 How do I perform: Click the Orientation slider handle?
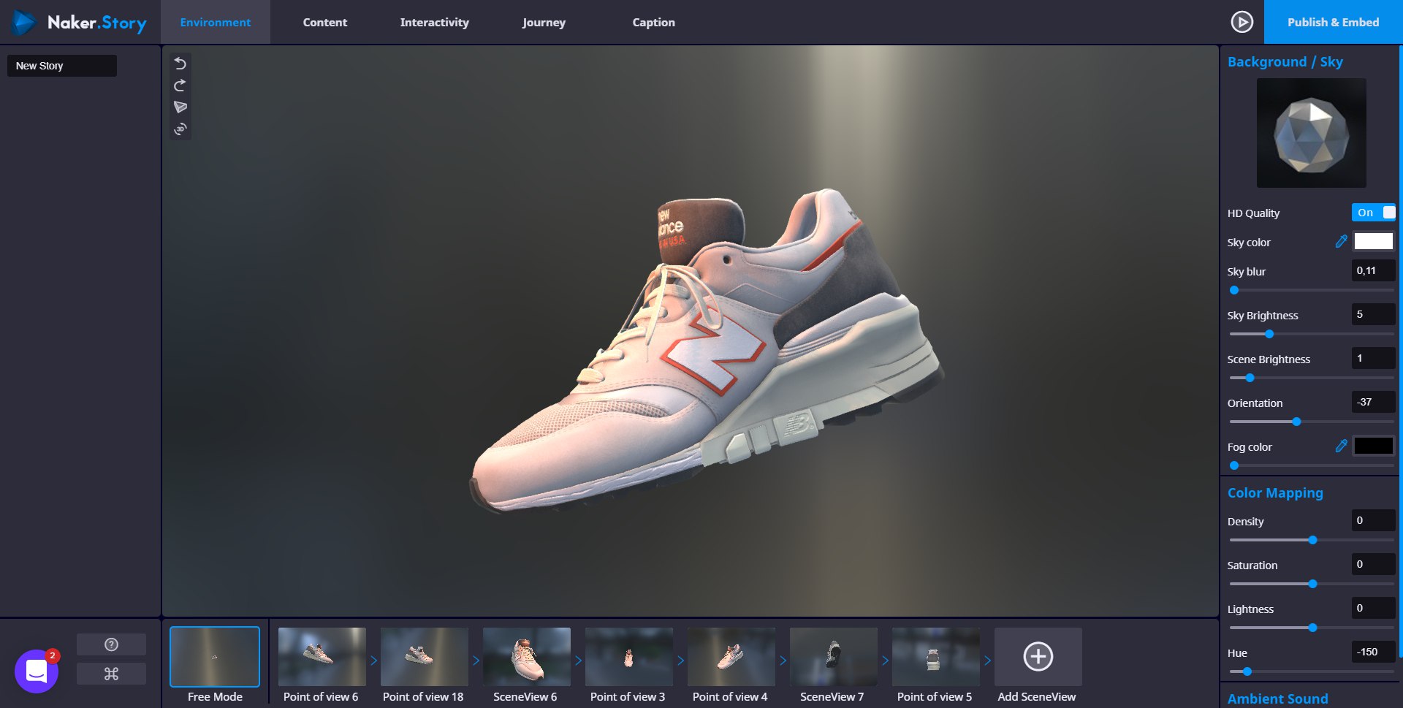tap(1296, 422)
